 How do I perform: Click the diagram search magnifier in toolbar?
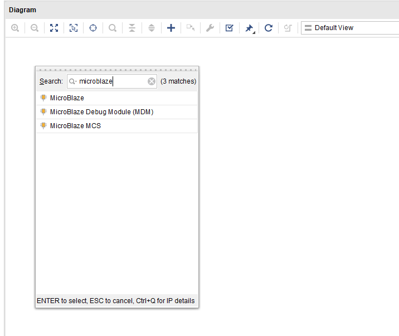(113, 28)
